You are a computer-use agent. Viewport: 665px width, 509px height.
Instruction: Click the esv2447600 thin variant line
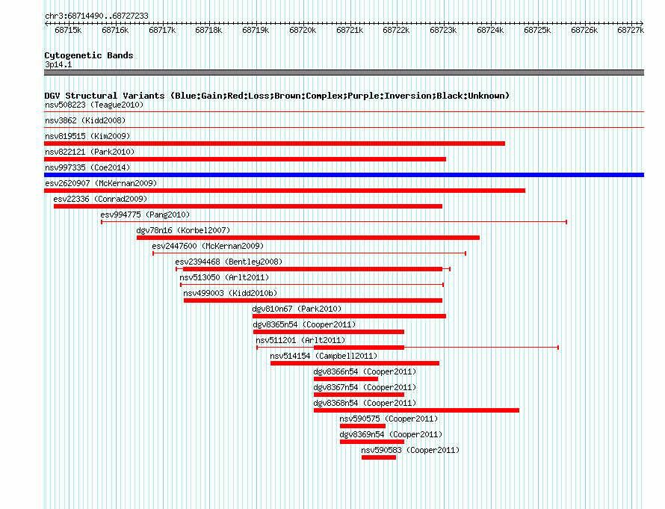309,253
